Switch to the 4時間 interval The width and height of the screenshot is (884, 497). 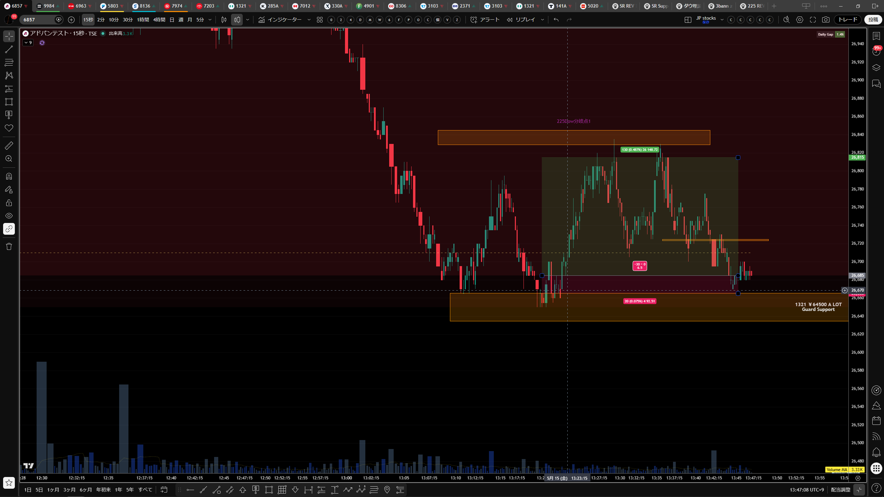(x=159, y=20)
